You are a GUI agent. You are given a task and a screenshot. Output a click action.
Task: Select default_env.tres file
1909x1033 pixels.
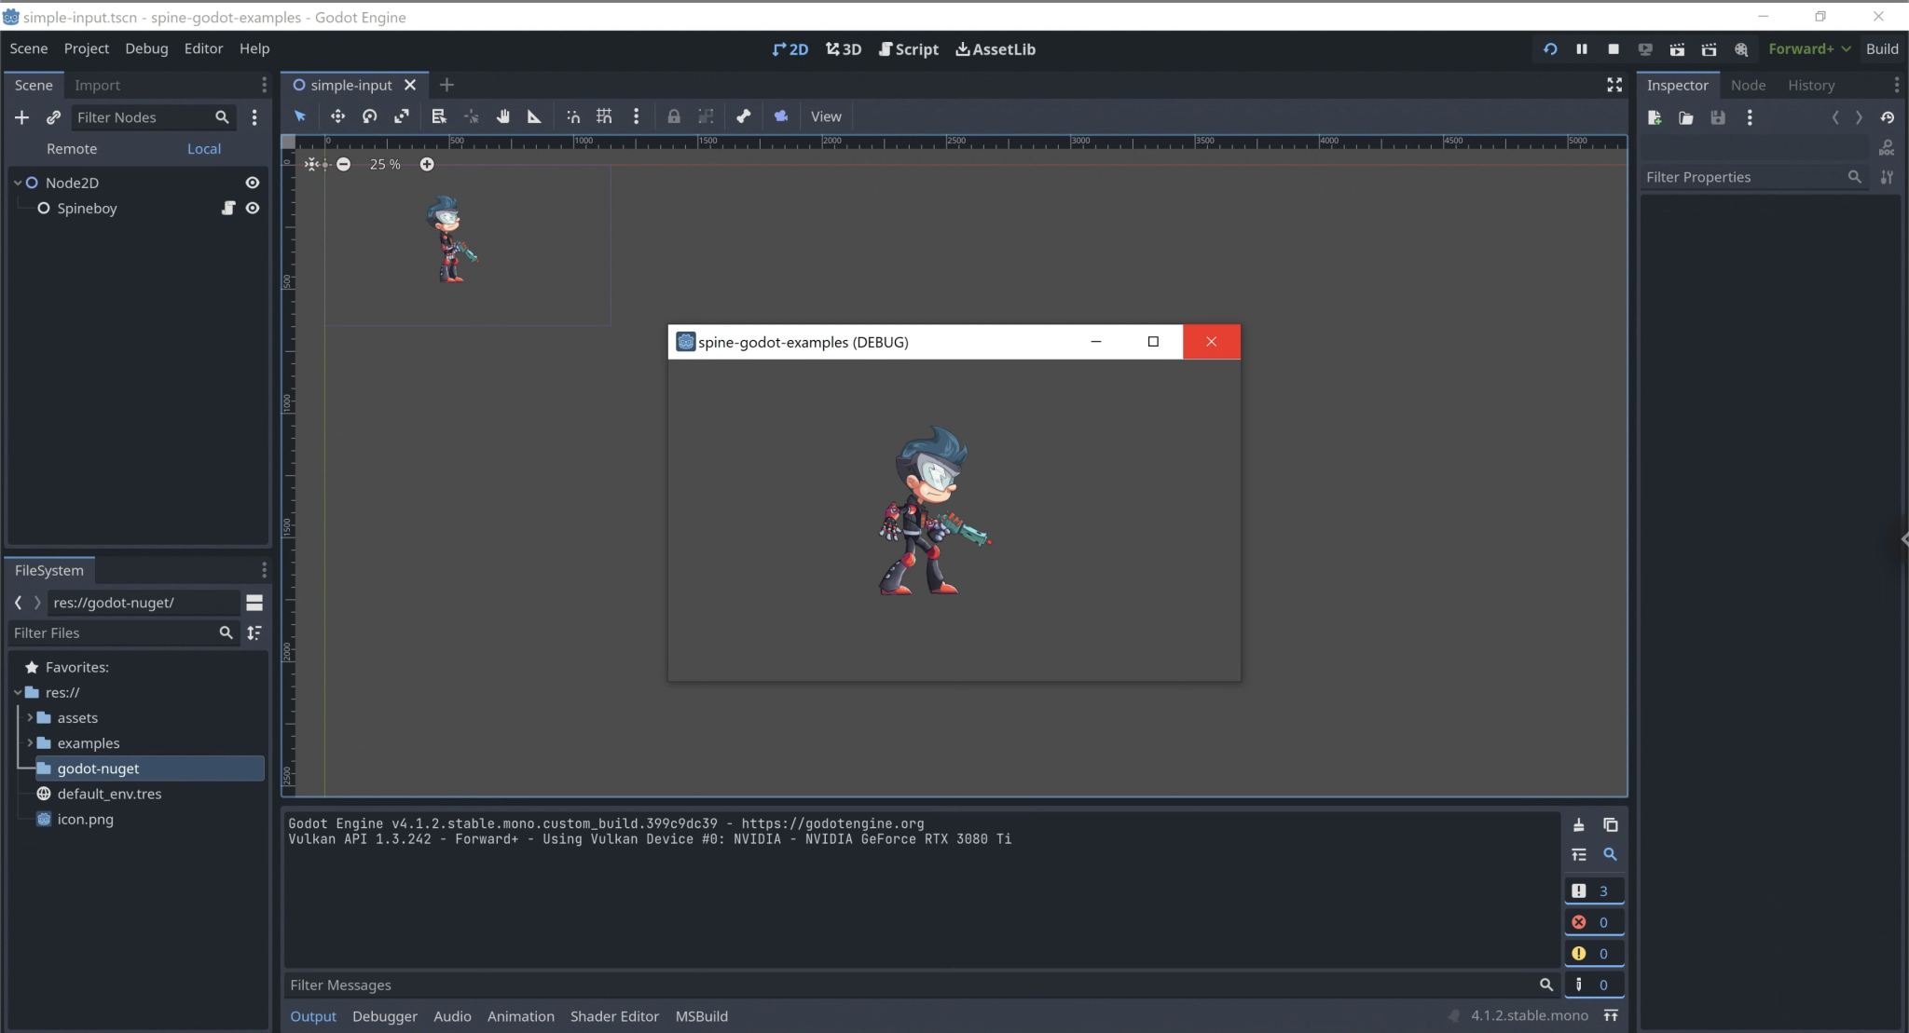pyautogui.click(x=109, y=794)
